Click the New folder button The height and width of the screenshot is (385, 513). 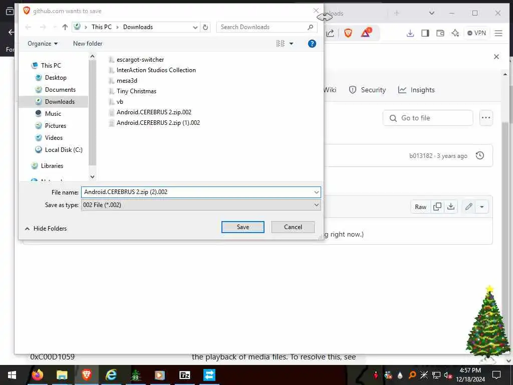tap(87, 44)
